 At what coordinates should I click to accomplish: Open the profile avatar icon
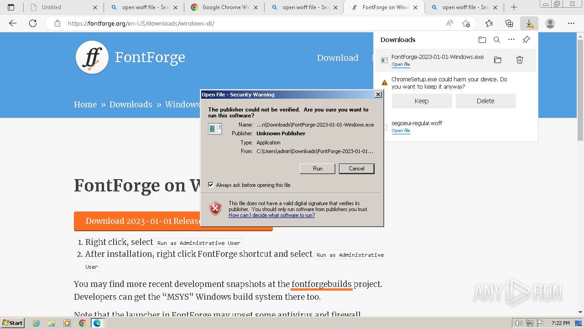(550, 23)
